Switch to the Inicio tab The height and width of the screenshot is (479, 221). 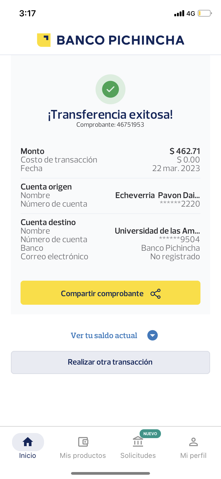28,455
